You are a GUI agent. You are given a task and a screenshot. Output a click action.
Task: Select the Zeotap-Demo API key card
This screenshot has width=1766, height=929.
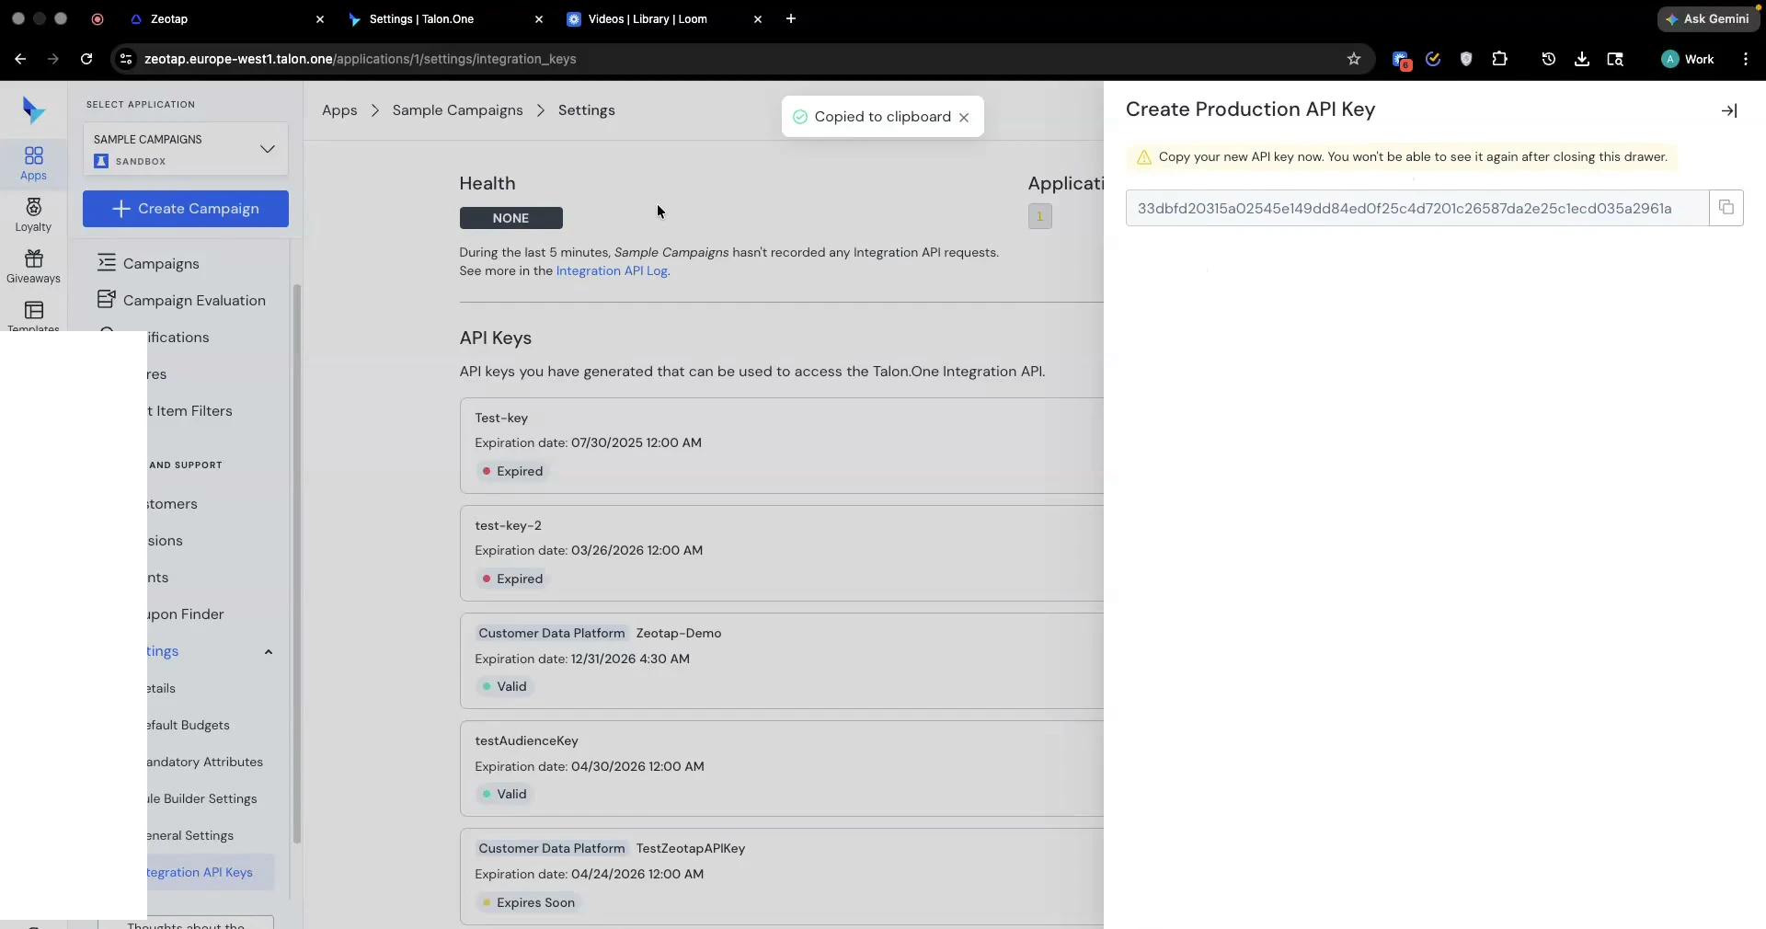(x=782, y=660)
